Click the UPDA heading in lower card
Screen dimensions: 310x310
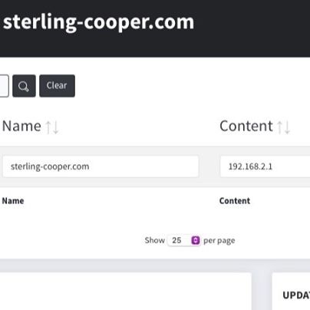(296, 295)
